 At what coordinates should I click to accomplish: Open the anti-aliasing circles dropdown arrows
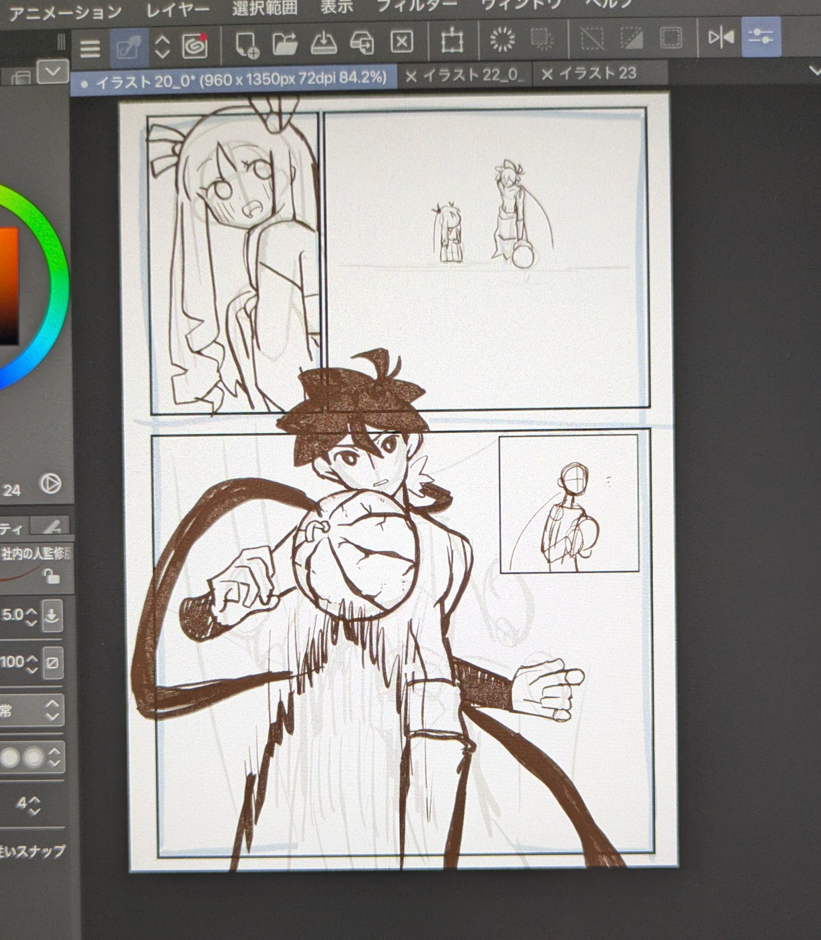point(54,757)
